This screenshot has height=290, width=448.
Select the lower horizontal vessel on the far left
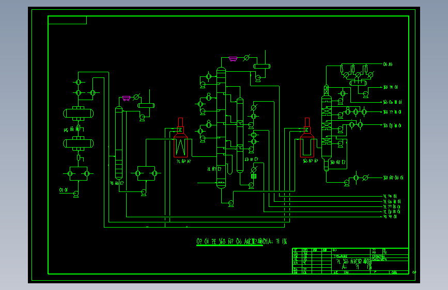coord(79,143)
